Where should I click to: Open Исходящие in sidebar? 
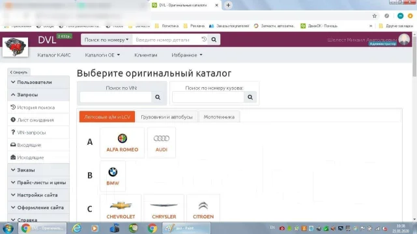click(x=38, y=157)
